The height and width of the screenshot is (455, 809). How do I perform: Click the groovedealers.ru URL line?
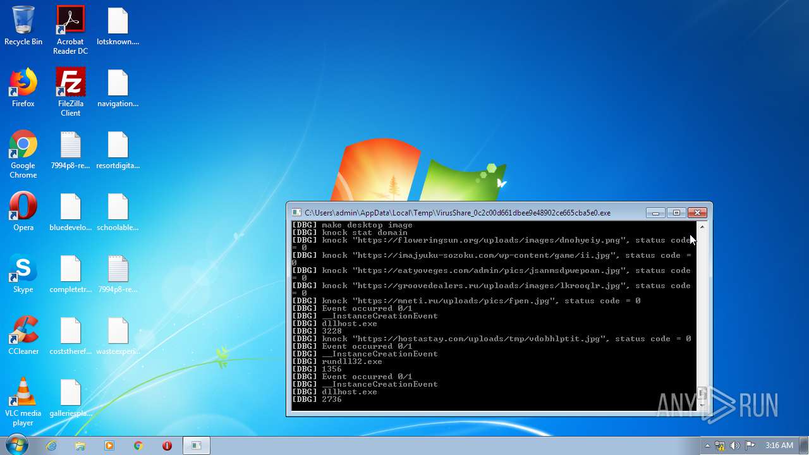pos(492,289)
